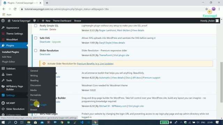This screenshot has height=125, width=223.
Task: Open a new browser tab
Action: pos(47,3)
